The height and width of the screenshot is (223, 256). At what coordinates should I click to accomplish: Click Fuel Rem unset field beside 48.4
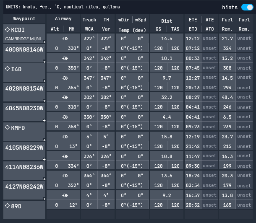(x=244, y=97)
